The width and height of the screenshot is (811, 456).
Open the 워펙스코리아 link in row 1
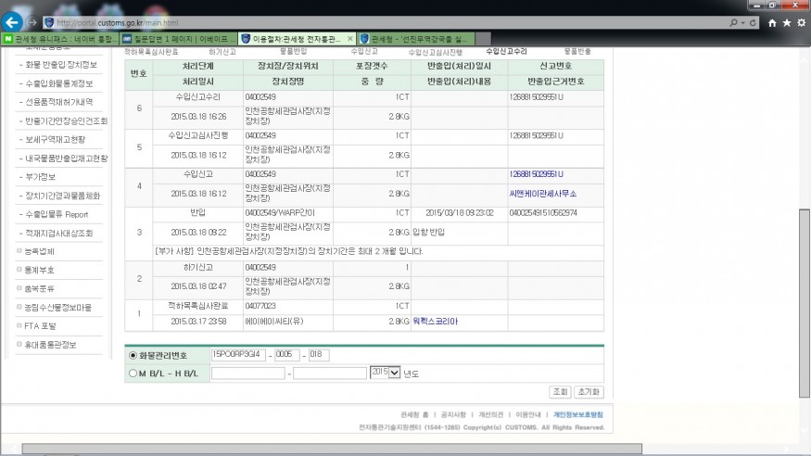tap(435, 321)
